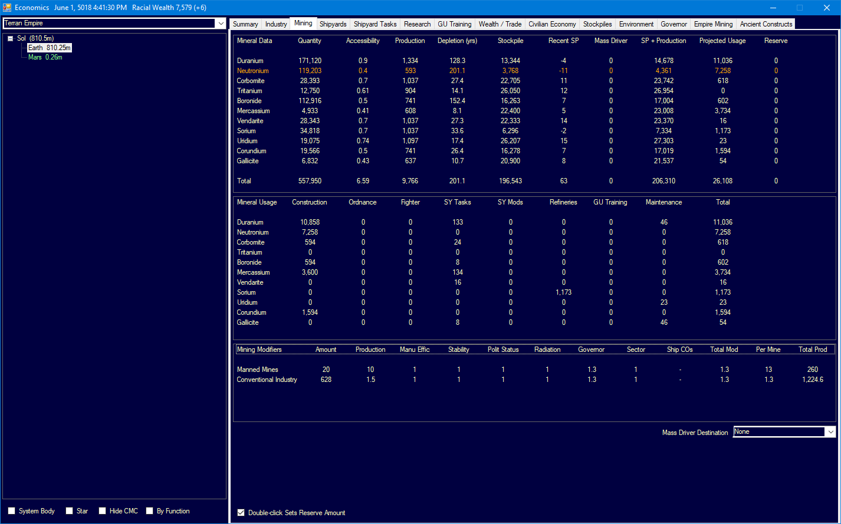Image resolution: width=841 pixels, height=524 pixels.
Task: Click Boronide in the Mineral Data table
Action: (249, 101)
